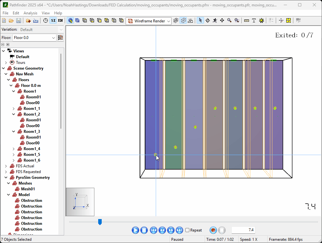Open the View menu

pos(46,13)
